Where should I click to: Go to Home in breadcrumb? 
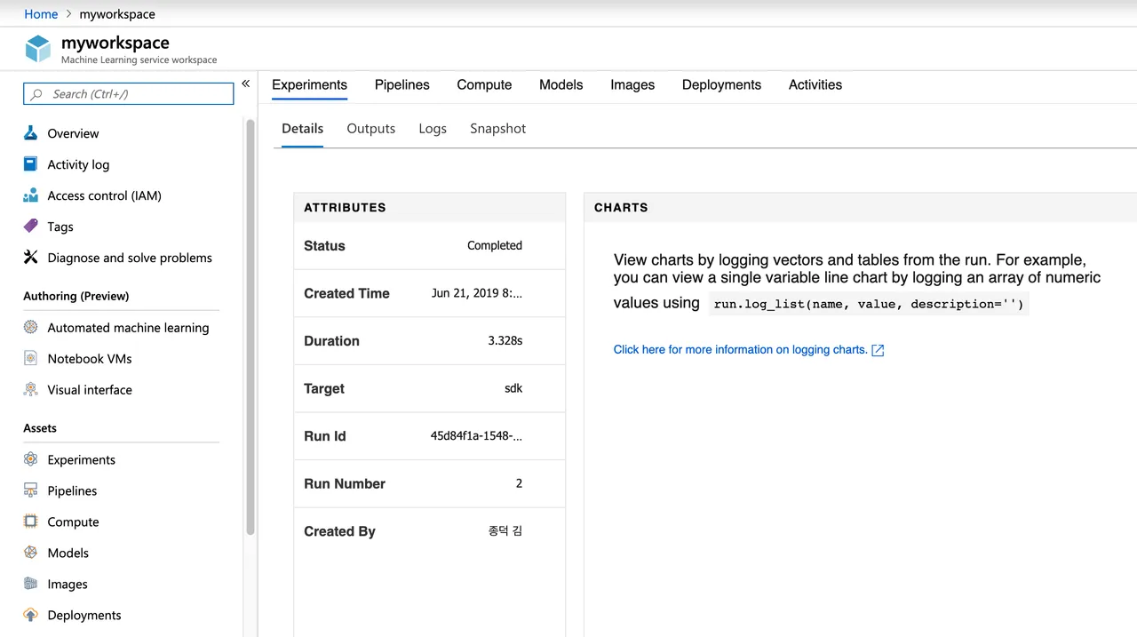click(x=41, y=14)
